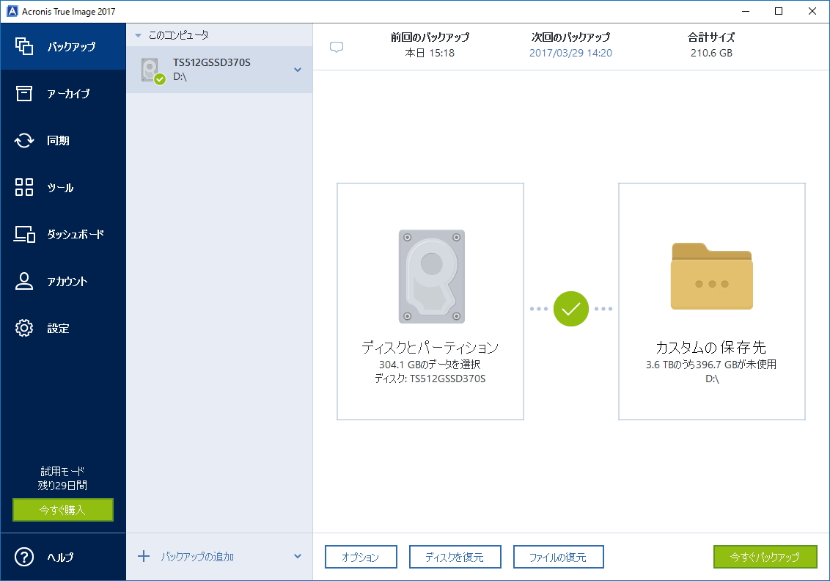
Task: Expand the バックアップの追加 dropdown chevron
Action: click(298, 557)
